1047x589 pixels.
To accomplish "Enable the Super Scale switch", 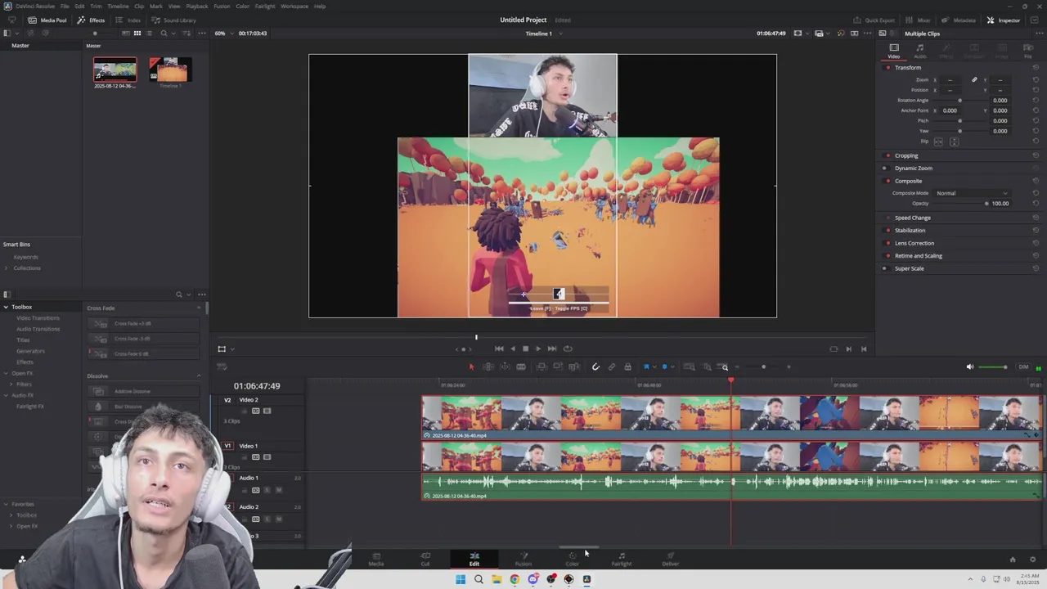I will [884, 268].
